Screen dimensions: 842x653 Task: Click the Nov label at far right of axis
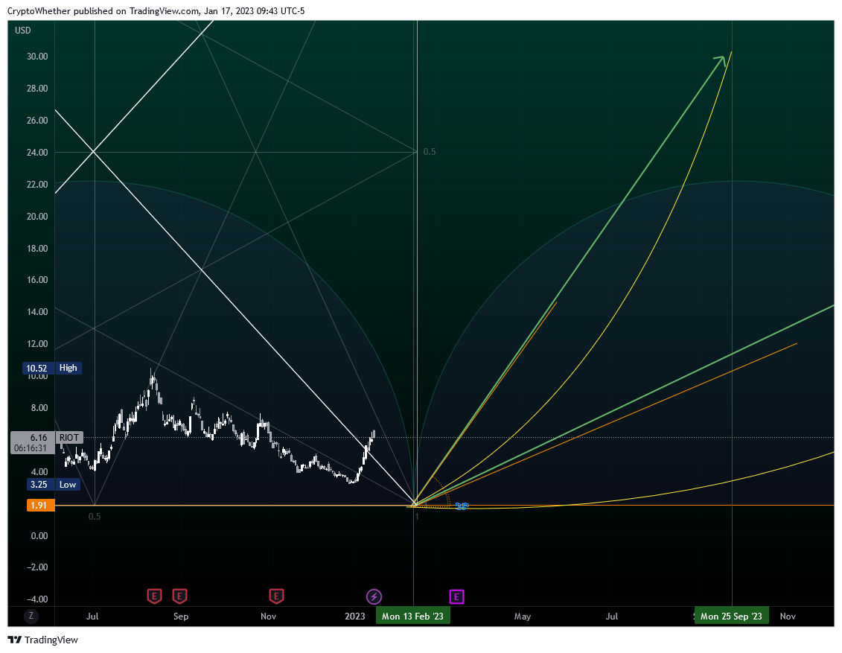point(788,616)
